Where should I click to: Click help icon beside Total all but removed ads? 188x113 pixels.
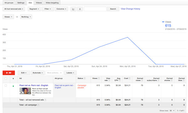(45, 100)
